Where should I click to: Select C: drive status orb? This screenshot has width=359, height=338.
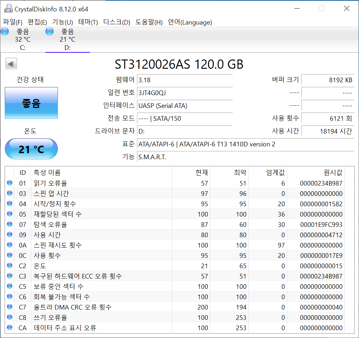click(5, 32)
